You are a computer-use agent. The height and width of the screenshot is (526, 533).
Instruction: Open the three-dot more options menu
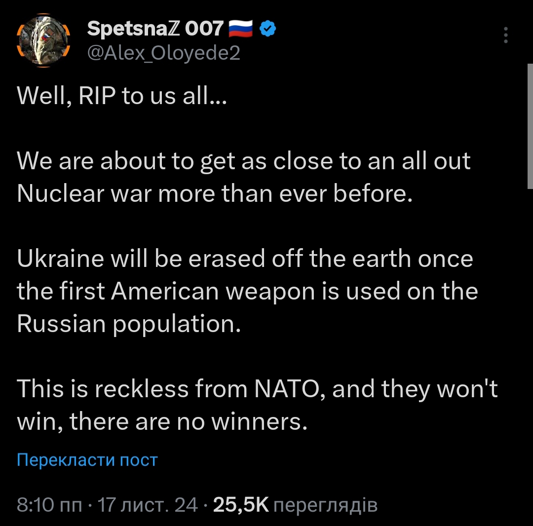click(505, 37)
